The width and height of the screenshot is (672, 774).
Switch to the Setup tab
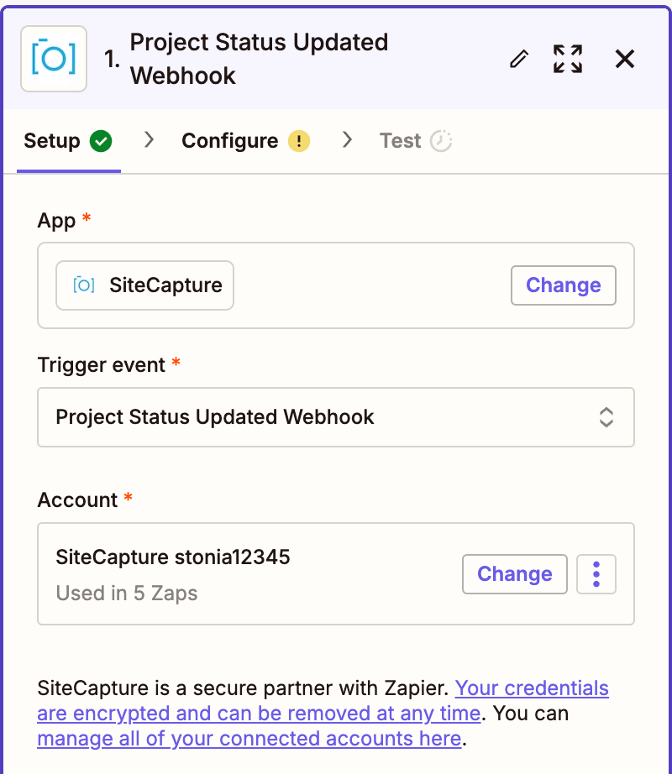pyautogui.click(x=52, y=141)
